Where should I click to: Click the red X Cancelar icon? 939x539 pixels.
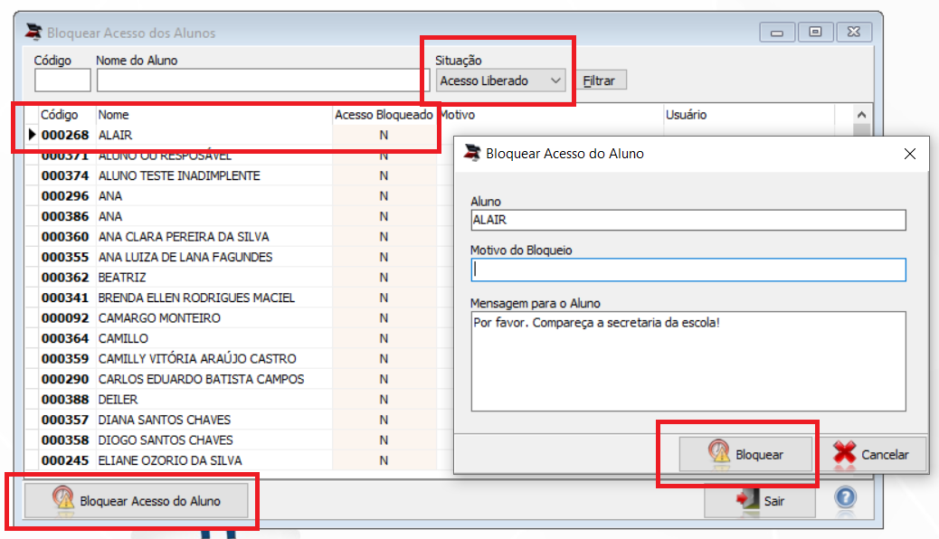[844, 453]
